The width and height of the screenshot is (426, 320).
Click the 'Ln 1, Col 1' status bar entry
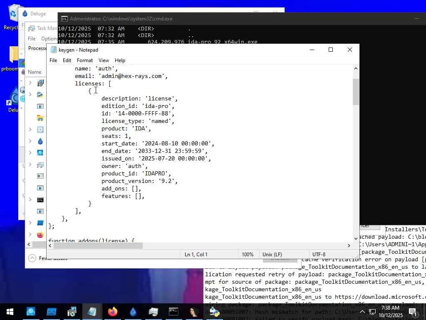coord(196,255)
